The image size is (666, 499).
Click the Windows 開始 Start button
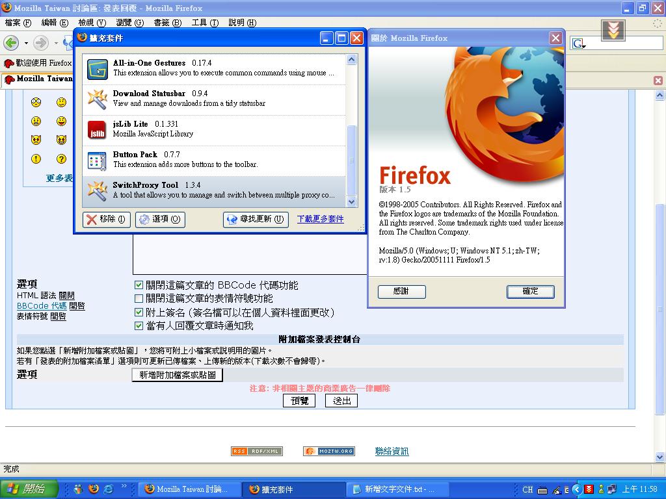(29, 489)
